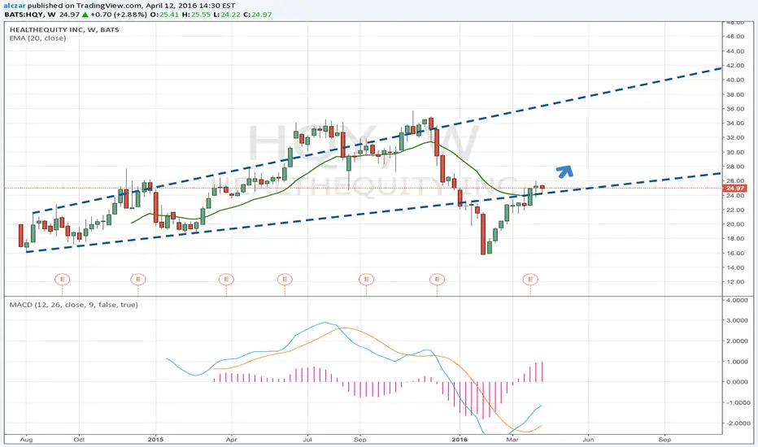Select the MACD (12, 26, close, 9, false, true) label
Image resolution: width=758 pixels, height=447 pixels.
pos(73,305)
